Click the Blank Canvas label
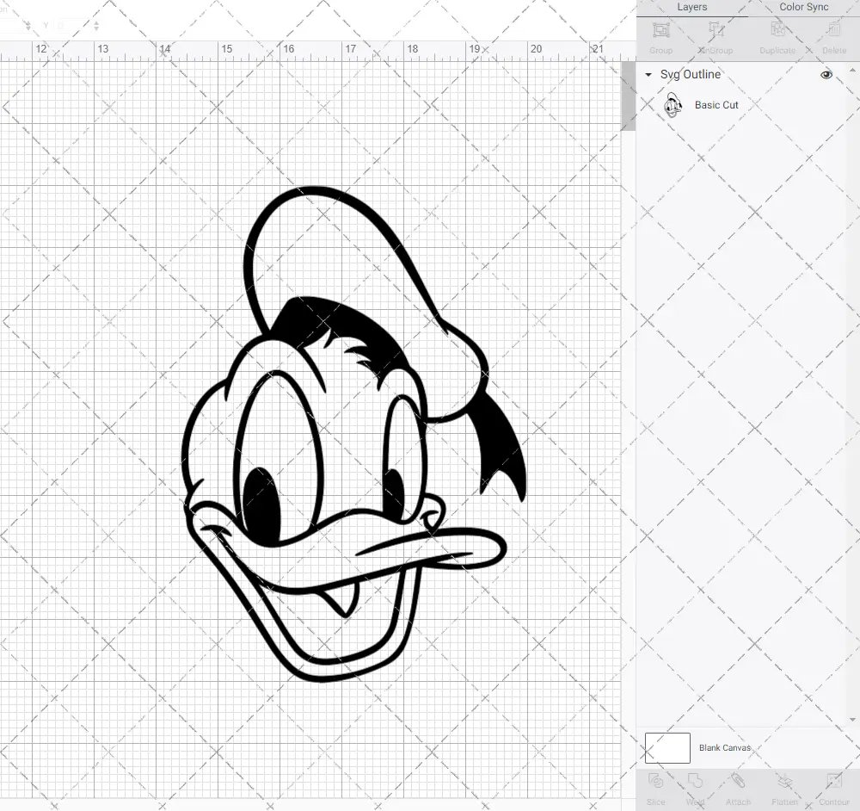 tap(724, 748)
